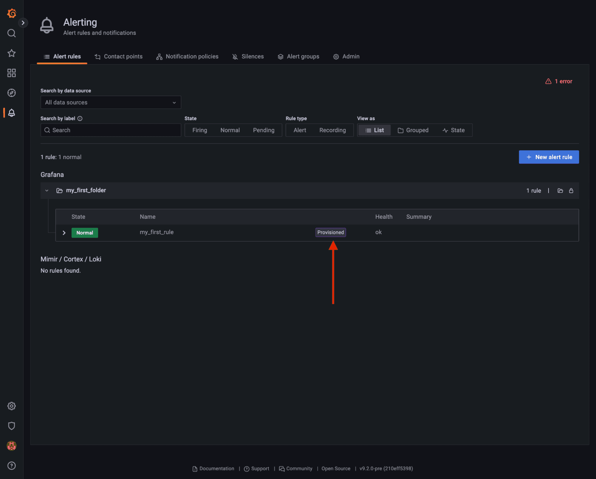Expand details of my_first_rule
596x479 pixels.
click(64, 232)
